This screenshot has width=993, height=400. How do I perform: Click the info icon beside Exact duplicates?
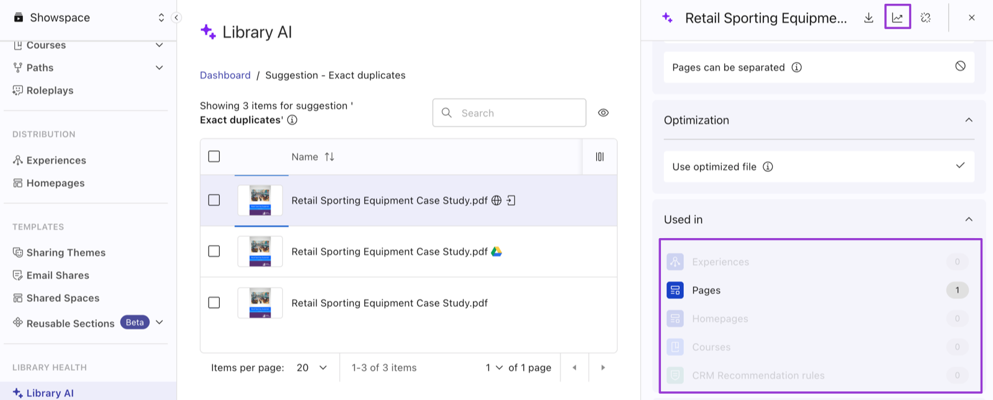[x=292, y=120]
